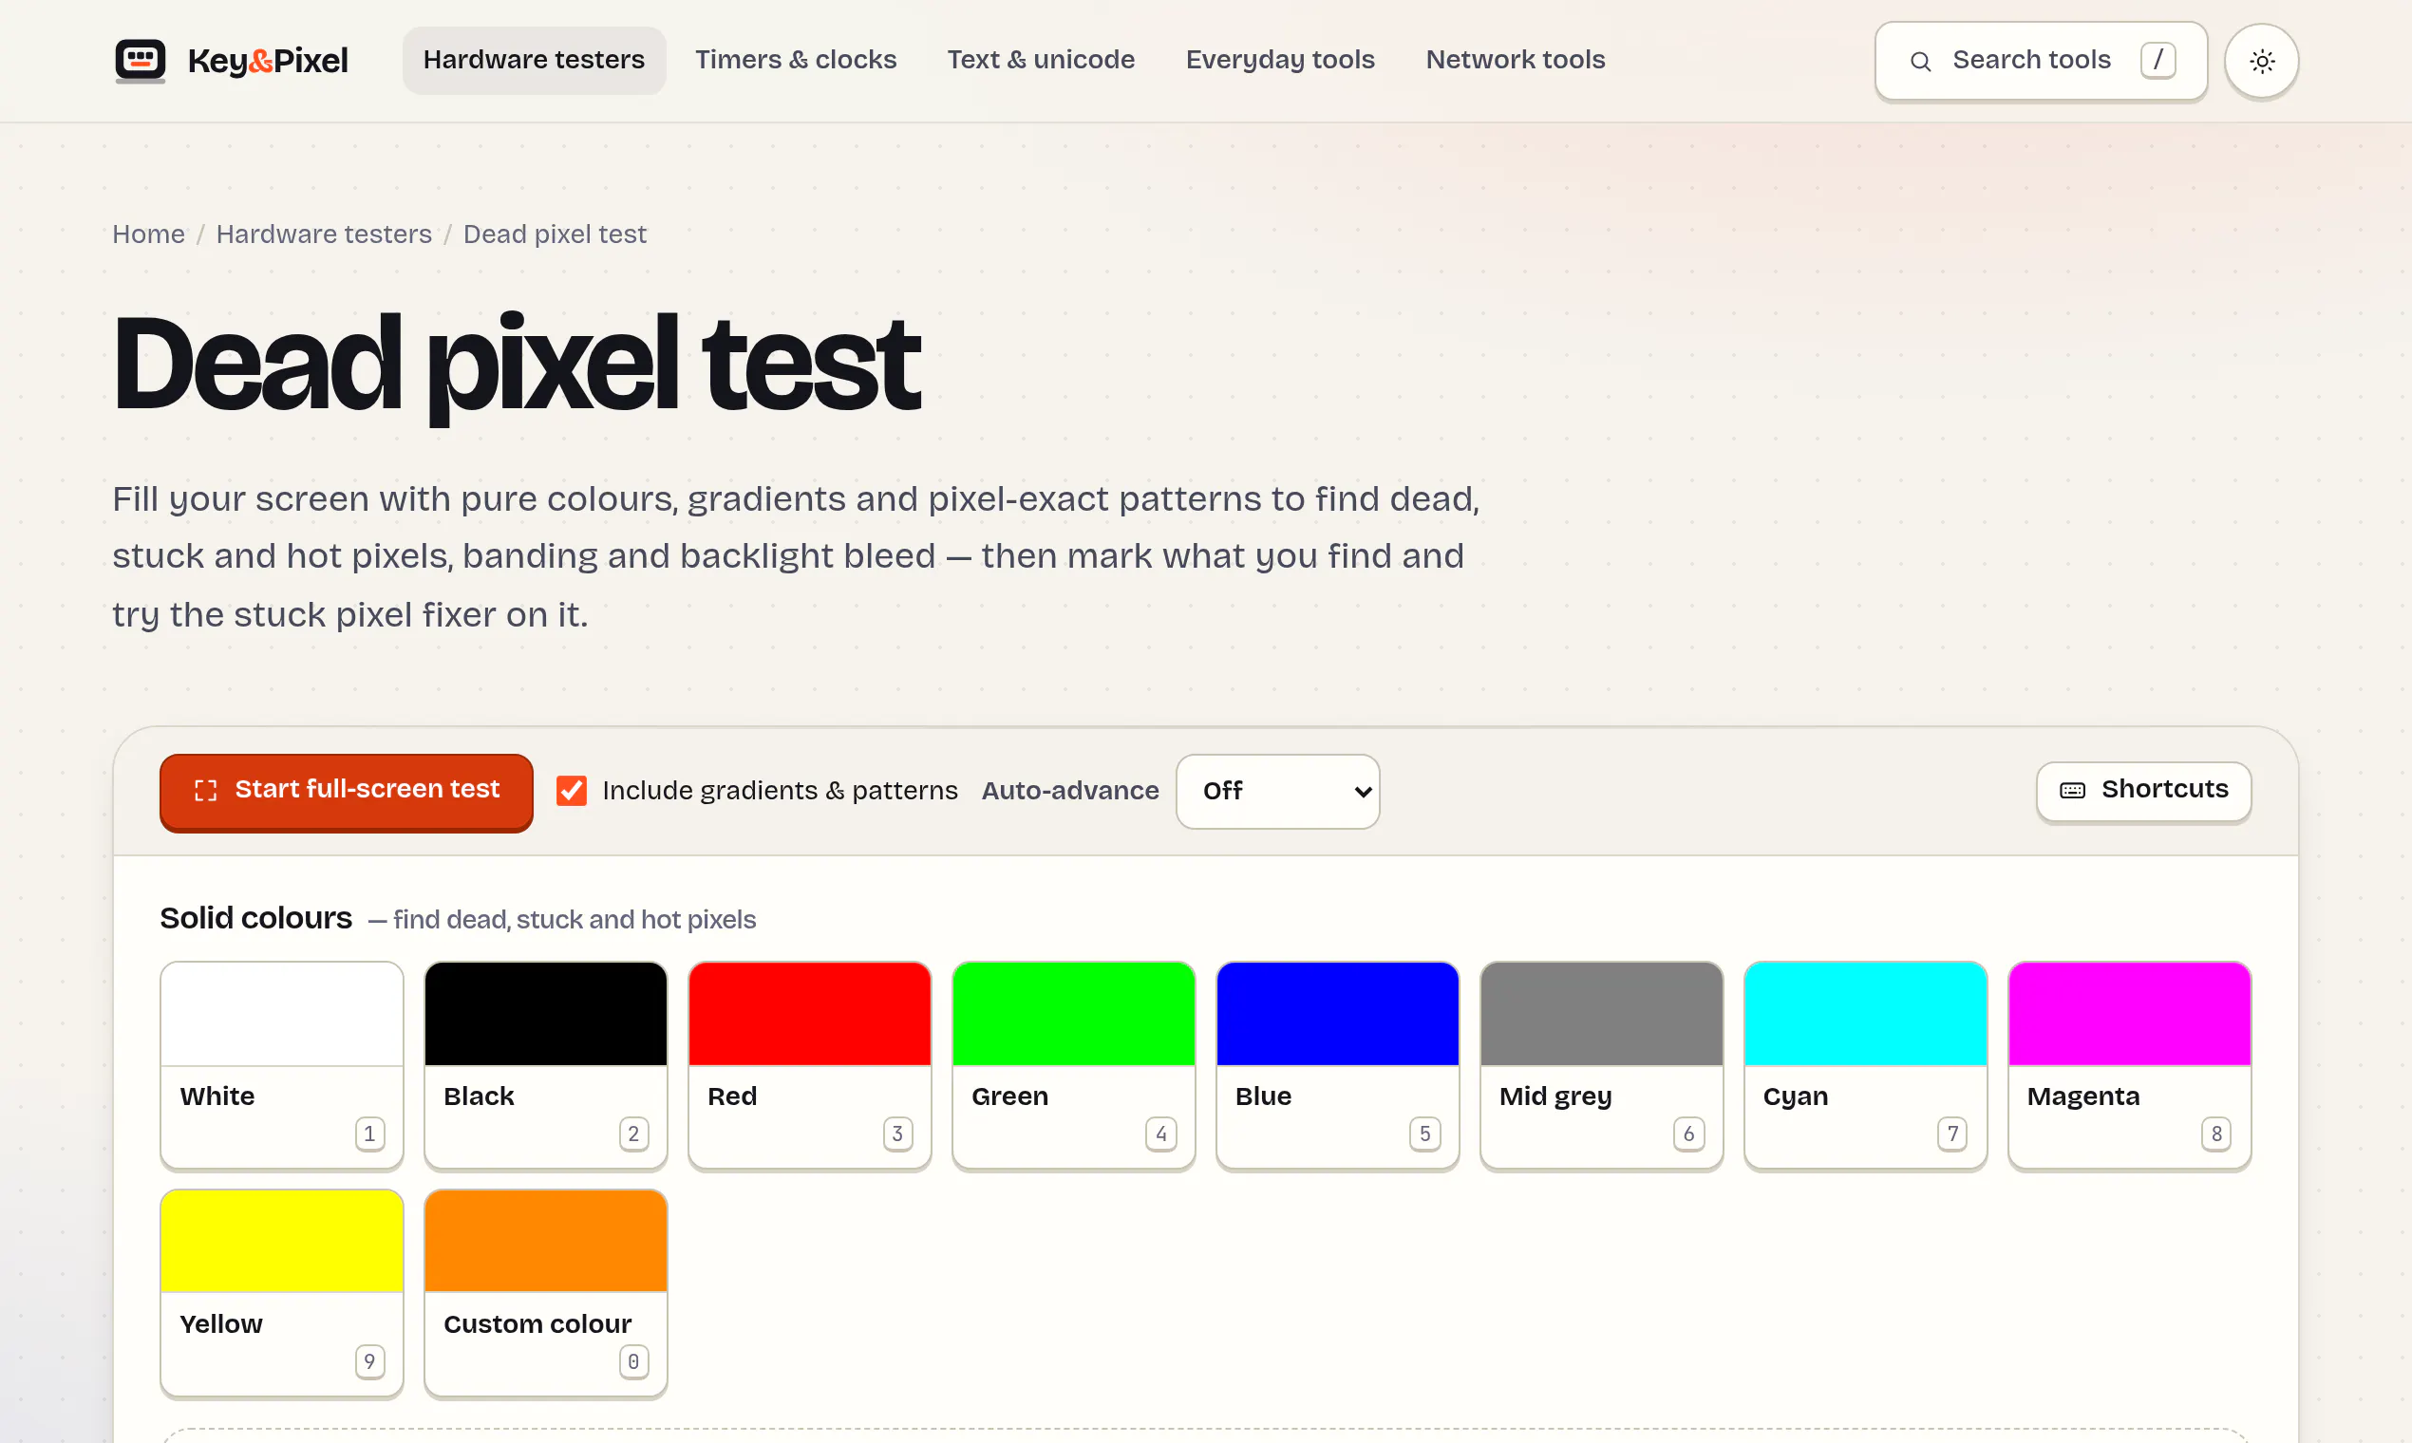Select the Red colour swatch
The width and height of the screenshot is (2412, 1443).
(x=809, y=1065)
